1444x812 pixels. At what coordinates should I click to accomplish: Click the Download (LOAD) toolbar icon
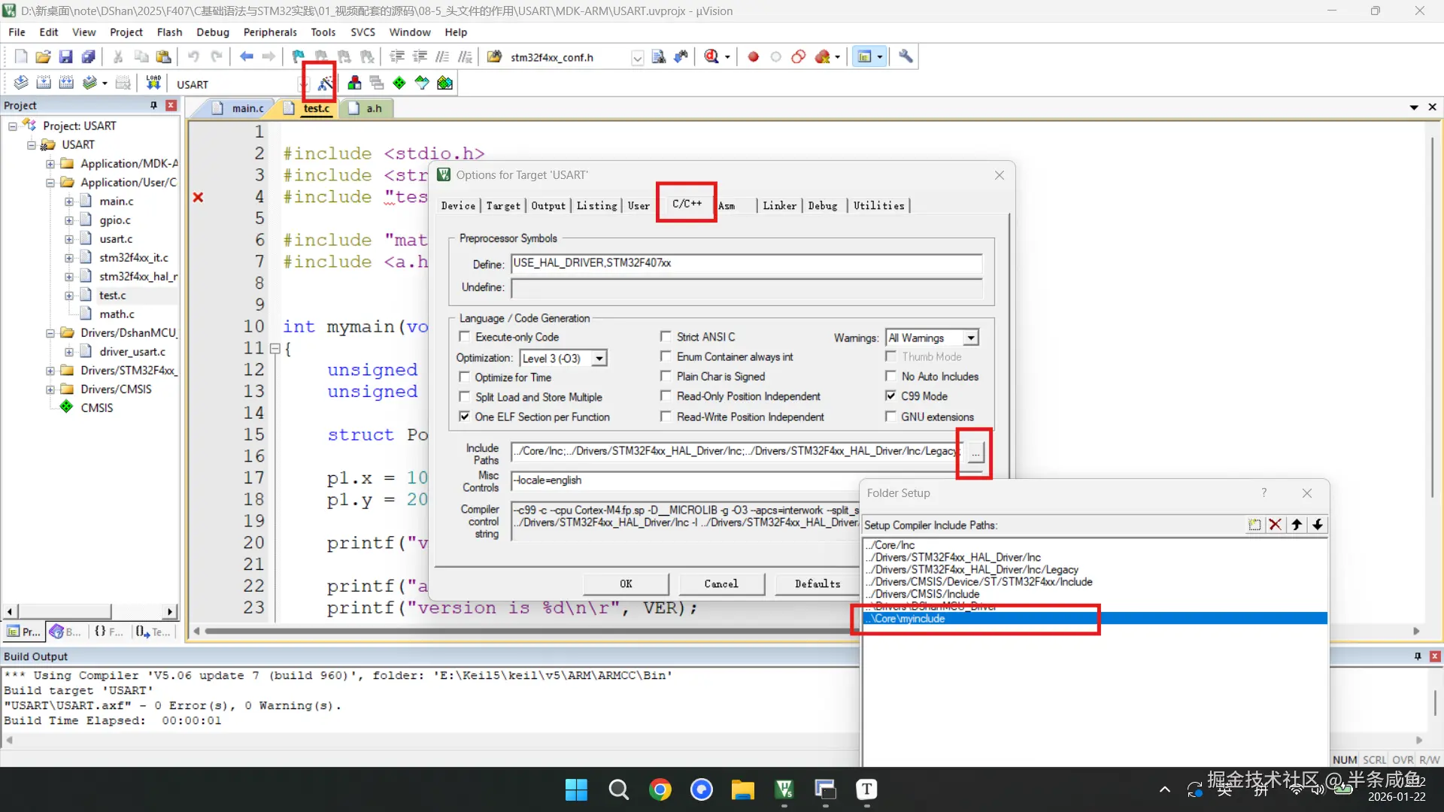click(x=153, y=83)
